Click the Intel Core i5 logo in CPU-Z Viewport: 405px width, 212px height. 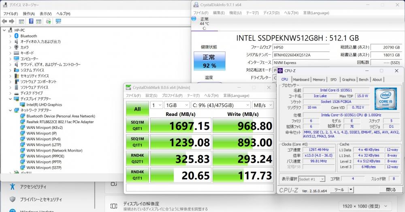[x=385, y=99]
